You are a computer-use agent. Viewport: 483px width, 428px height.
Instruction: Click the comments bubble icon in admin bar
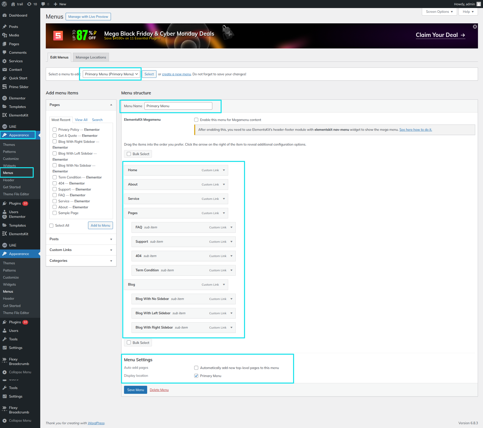point(43,4)
